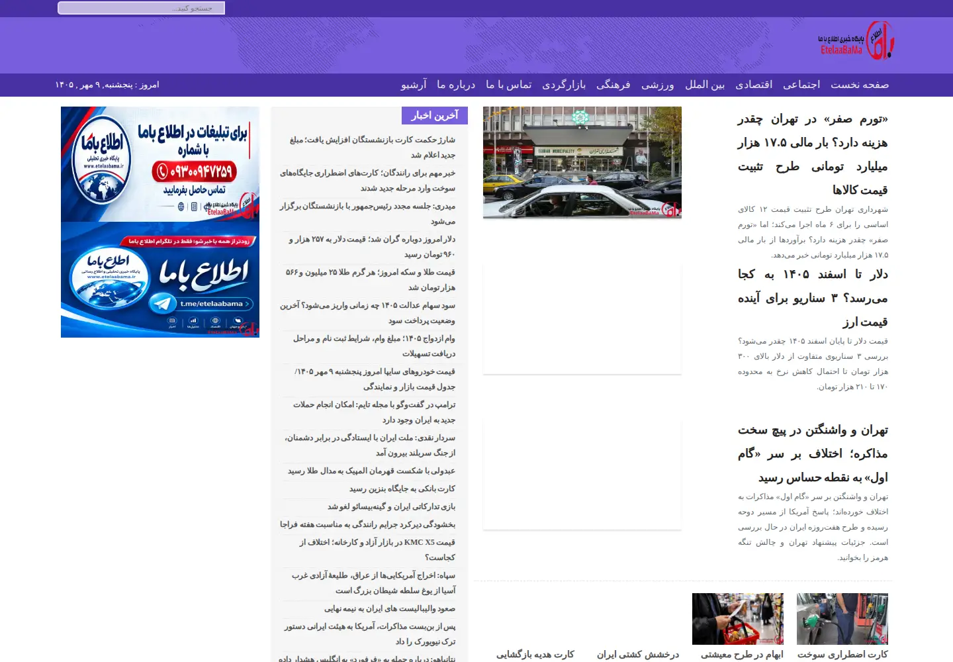The image size is (953, 662).
Task: Open the صفحه نخست menu item
Action: pos(860,85)
